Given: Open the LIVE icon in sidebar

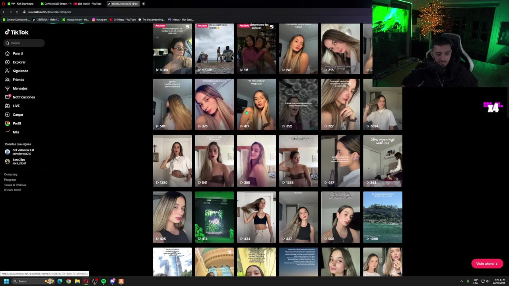Looking at the screenshot, I should [7, 106].
